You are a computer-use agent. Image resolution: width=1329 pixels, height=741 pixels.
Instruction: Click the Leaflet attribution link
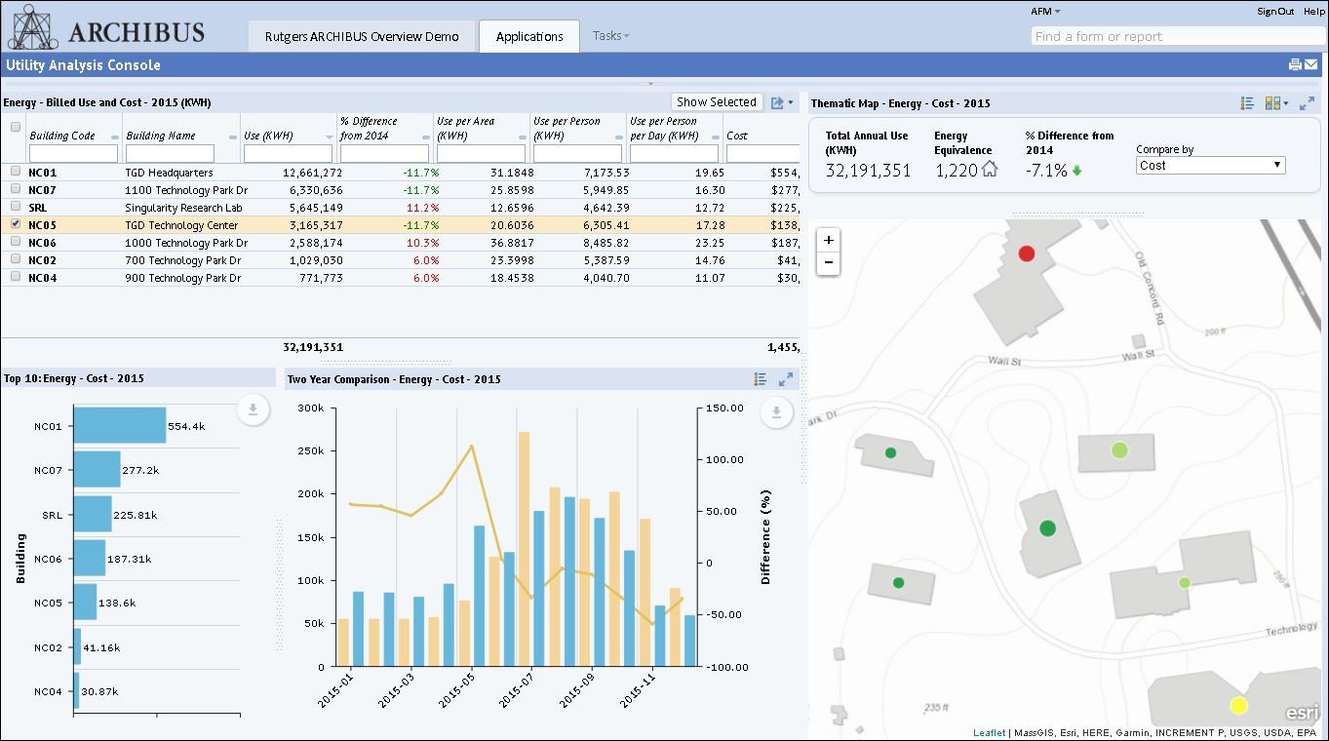tap(989, 733)
